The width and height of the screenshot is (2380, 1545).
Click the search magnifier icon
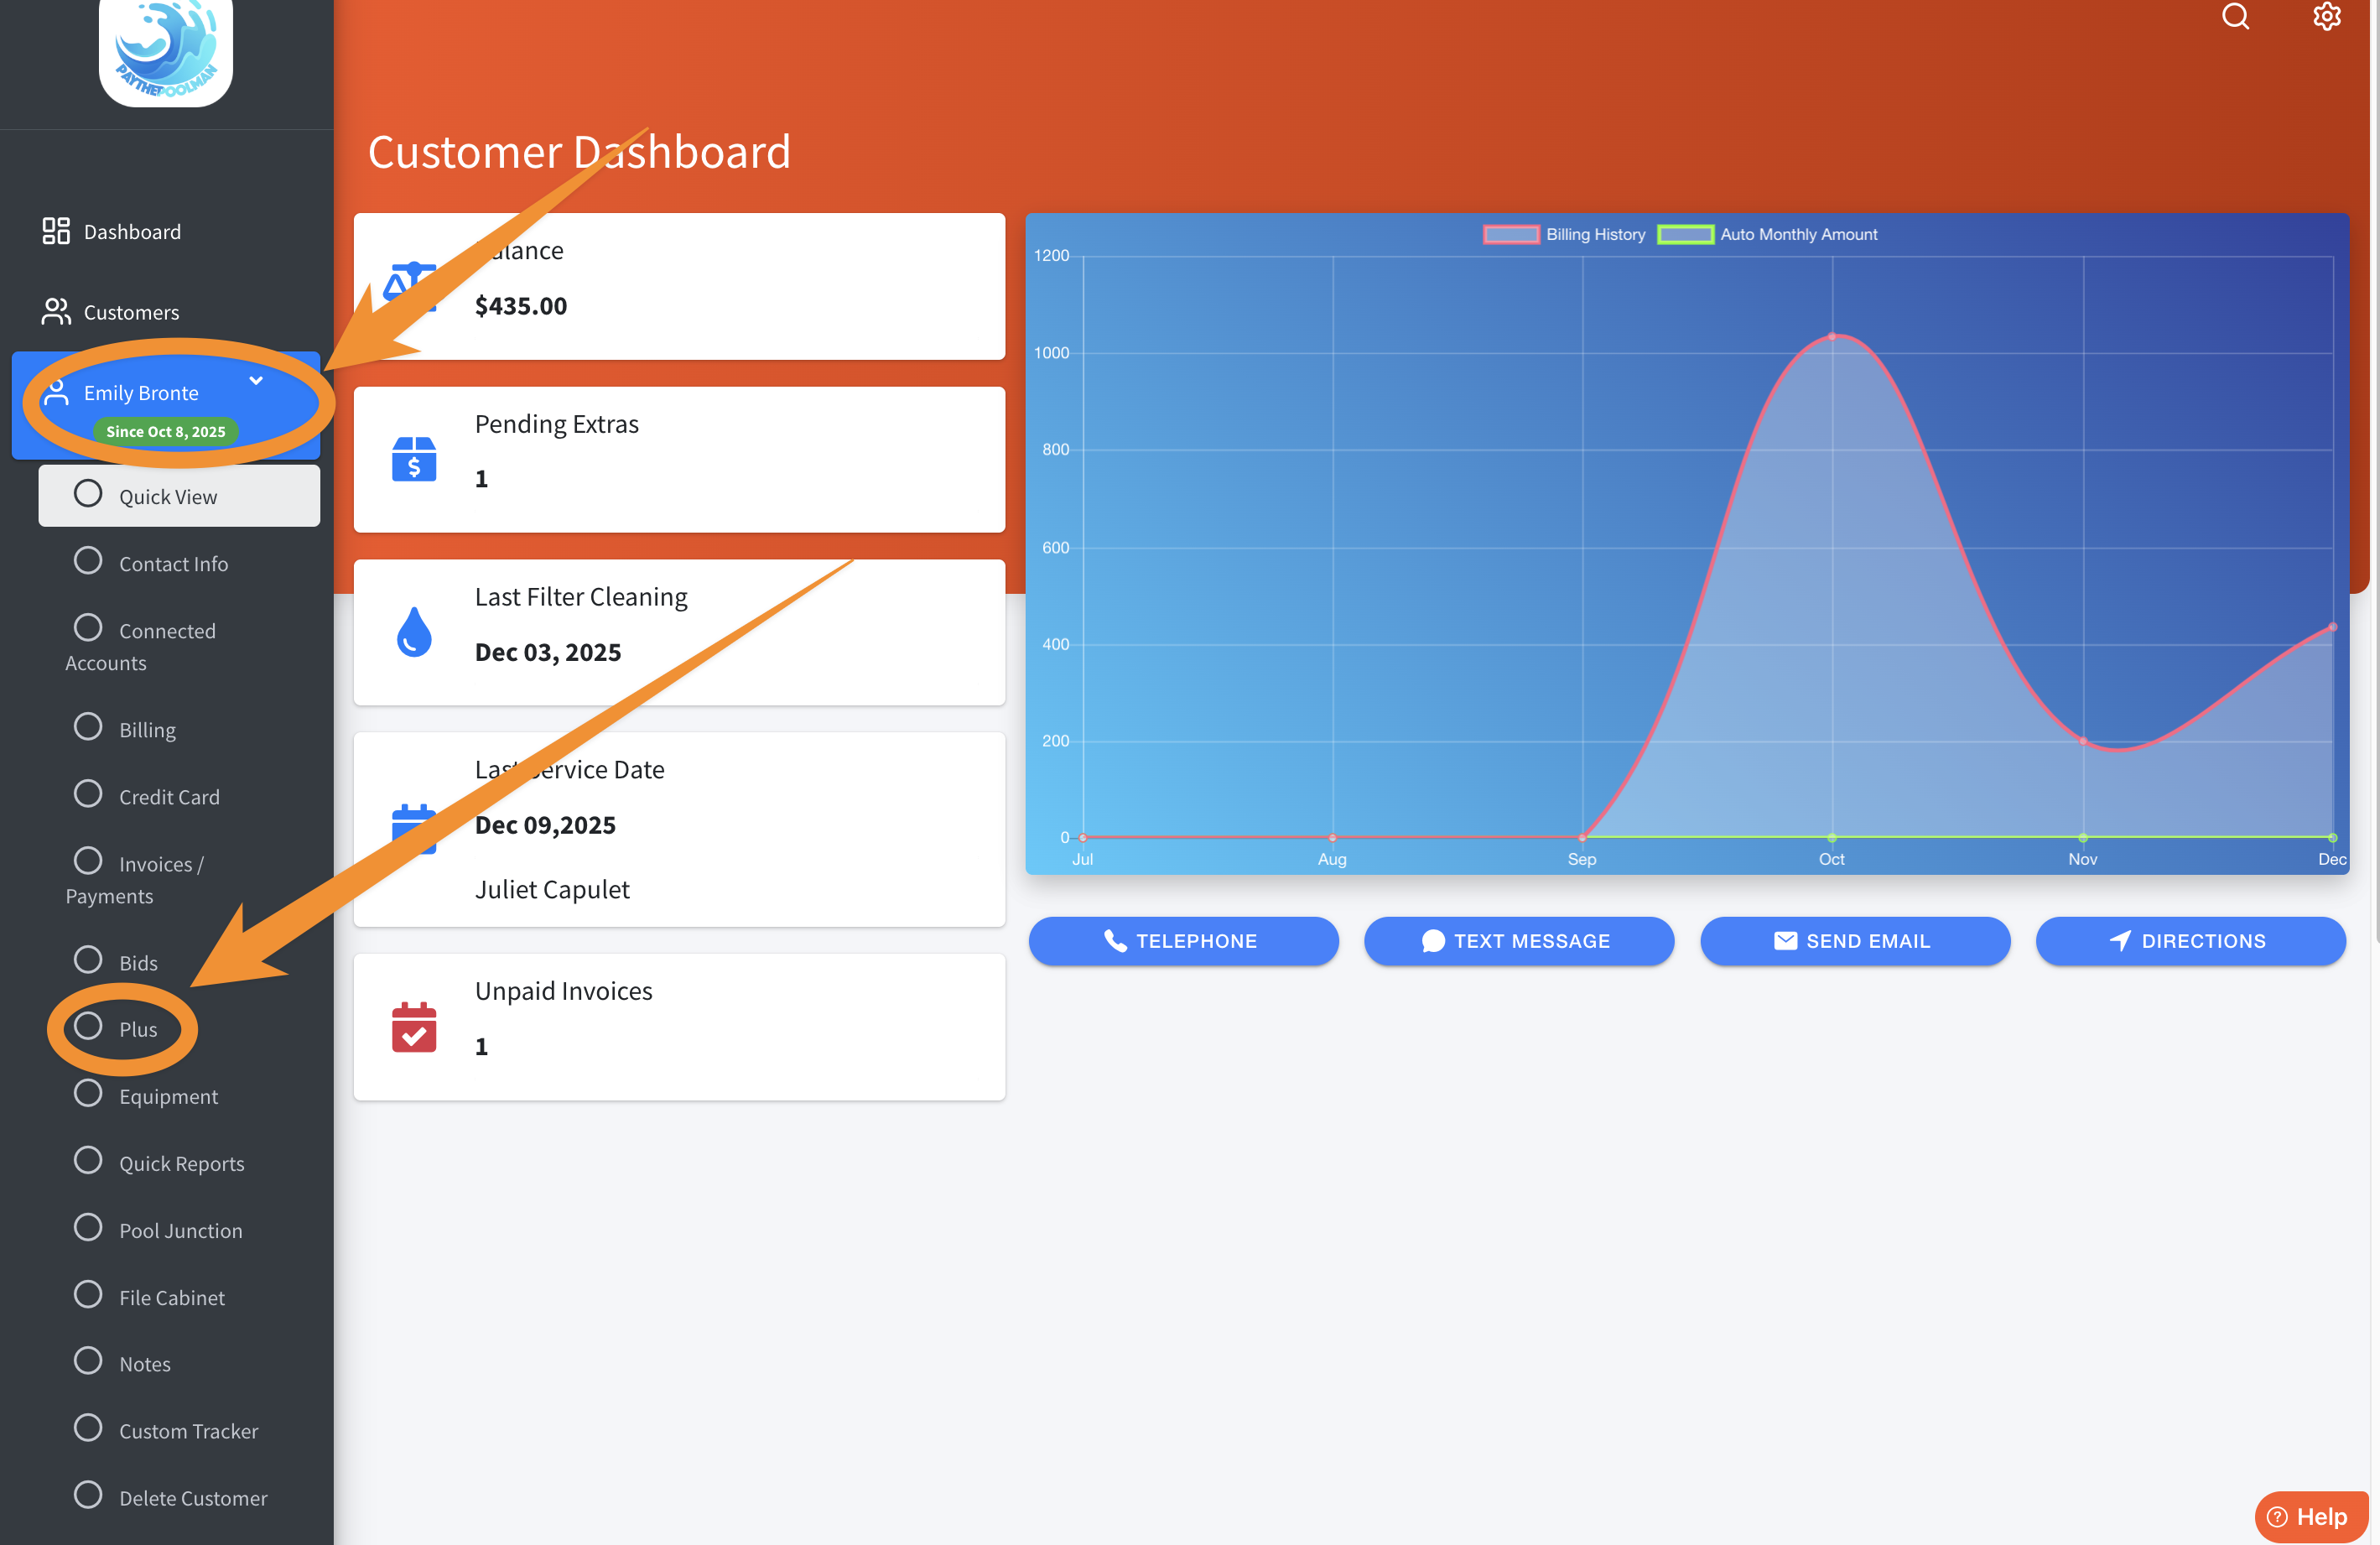coord(2235,17)
